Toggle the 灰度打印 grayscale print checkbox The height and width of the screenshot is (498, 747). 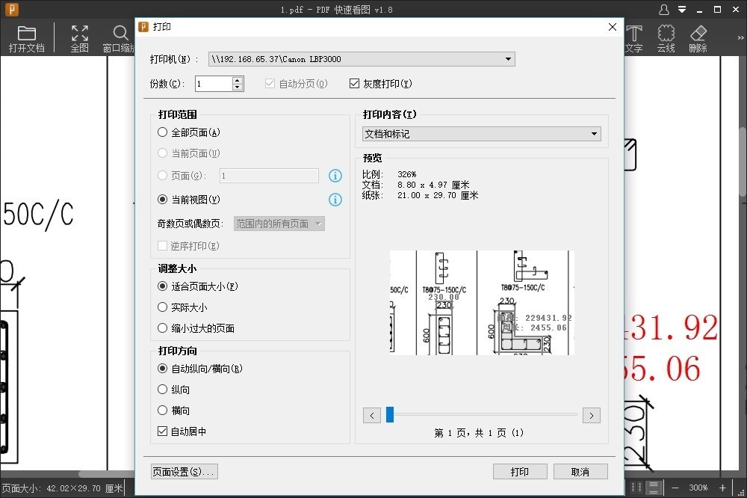pos(355,84)
